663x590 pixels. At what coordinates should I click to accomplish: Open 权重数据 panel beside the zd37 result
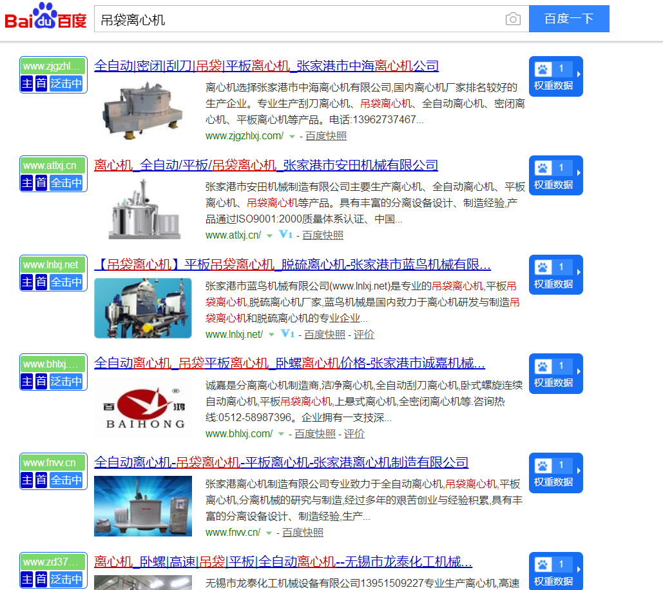[x=555, y=571]
